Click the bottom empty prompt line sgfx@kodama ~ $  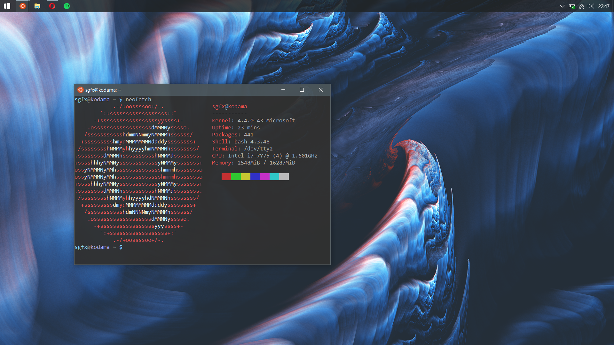click(98, 247)
